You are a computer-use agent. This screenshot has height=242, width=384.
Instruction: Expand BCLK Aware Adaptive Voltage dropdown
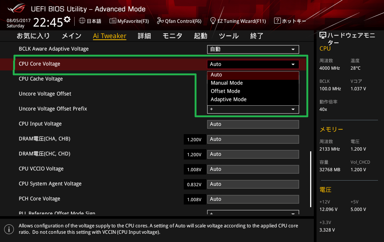click(253, 49)
